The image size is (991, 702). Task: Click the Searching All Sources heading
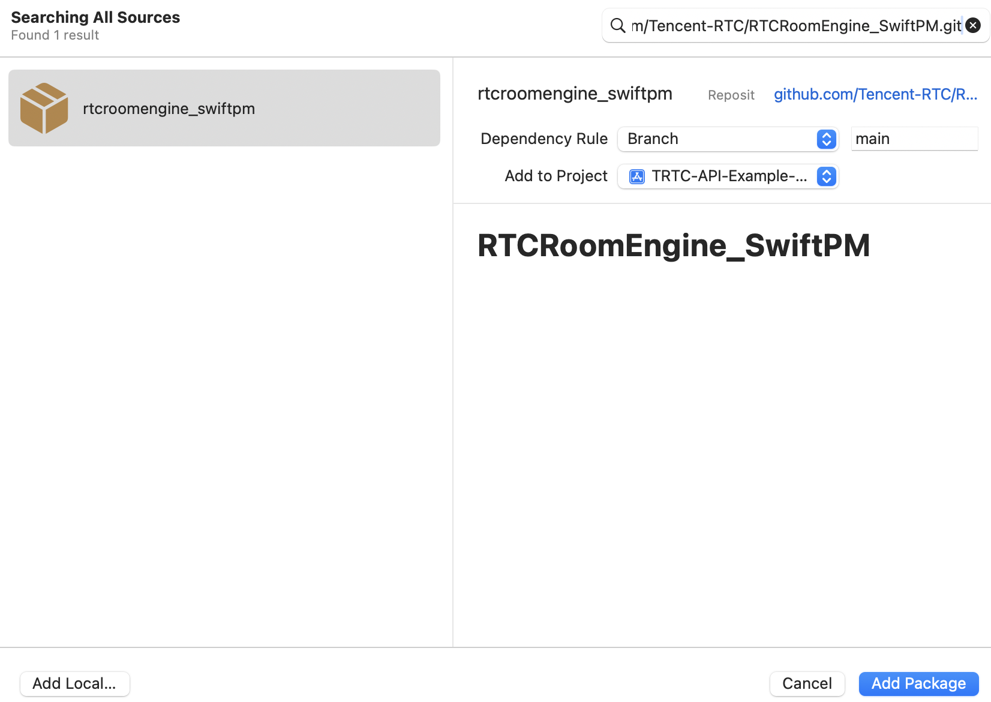pyautogui.click(x=95, y=17)
